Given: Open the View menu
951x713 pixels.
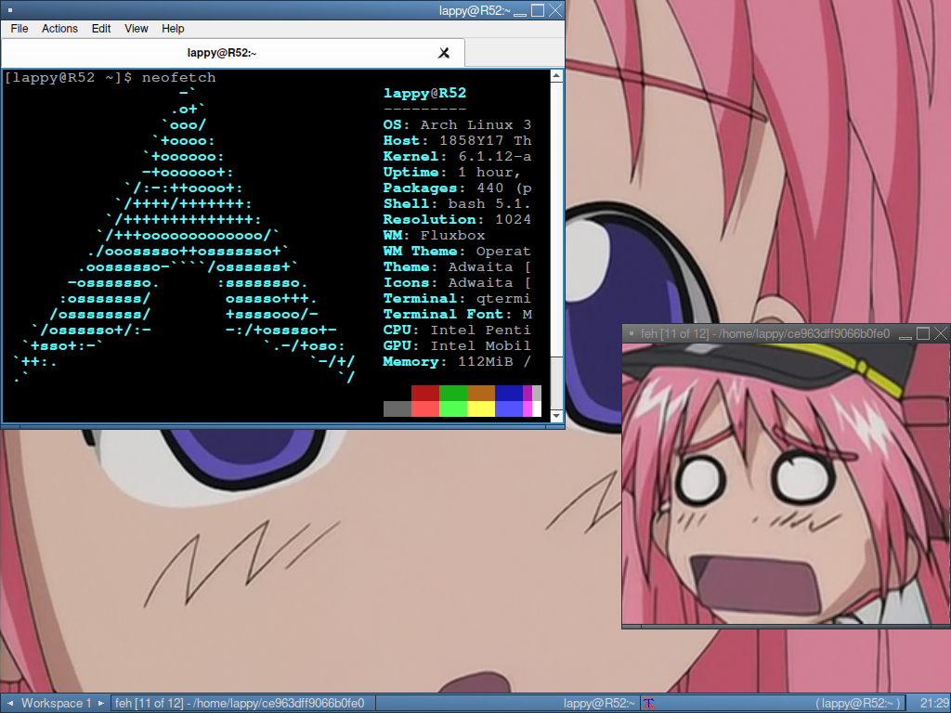Looking at the screenshot, I should (x=136, y=29).
